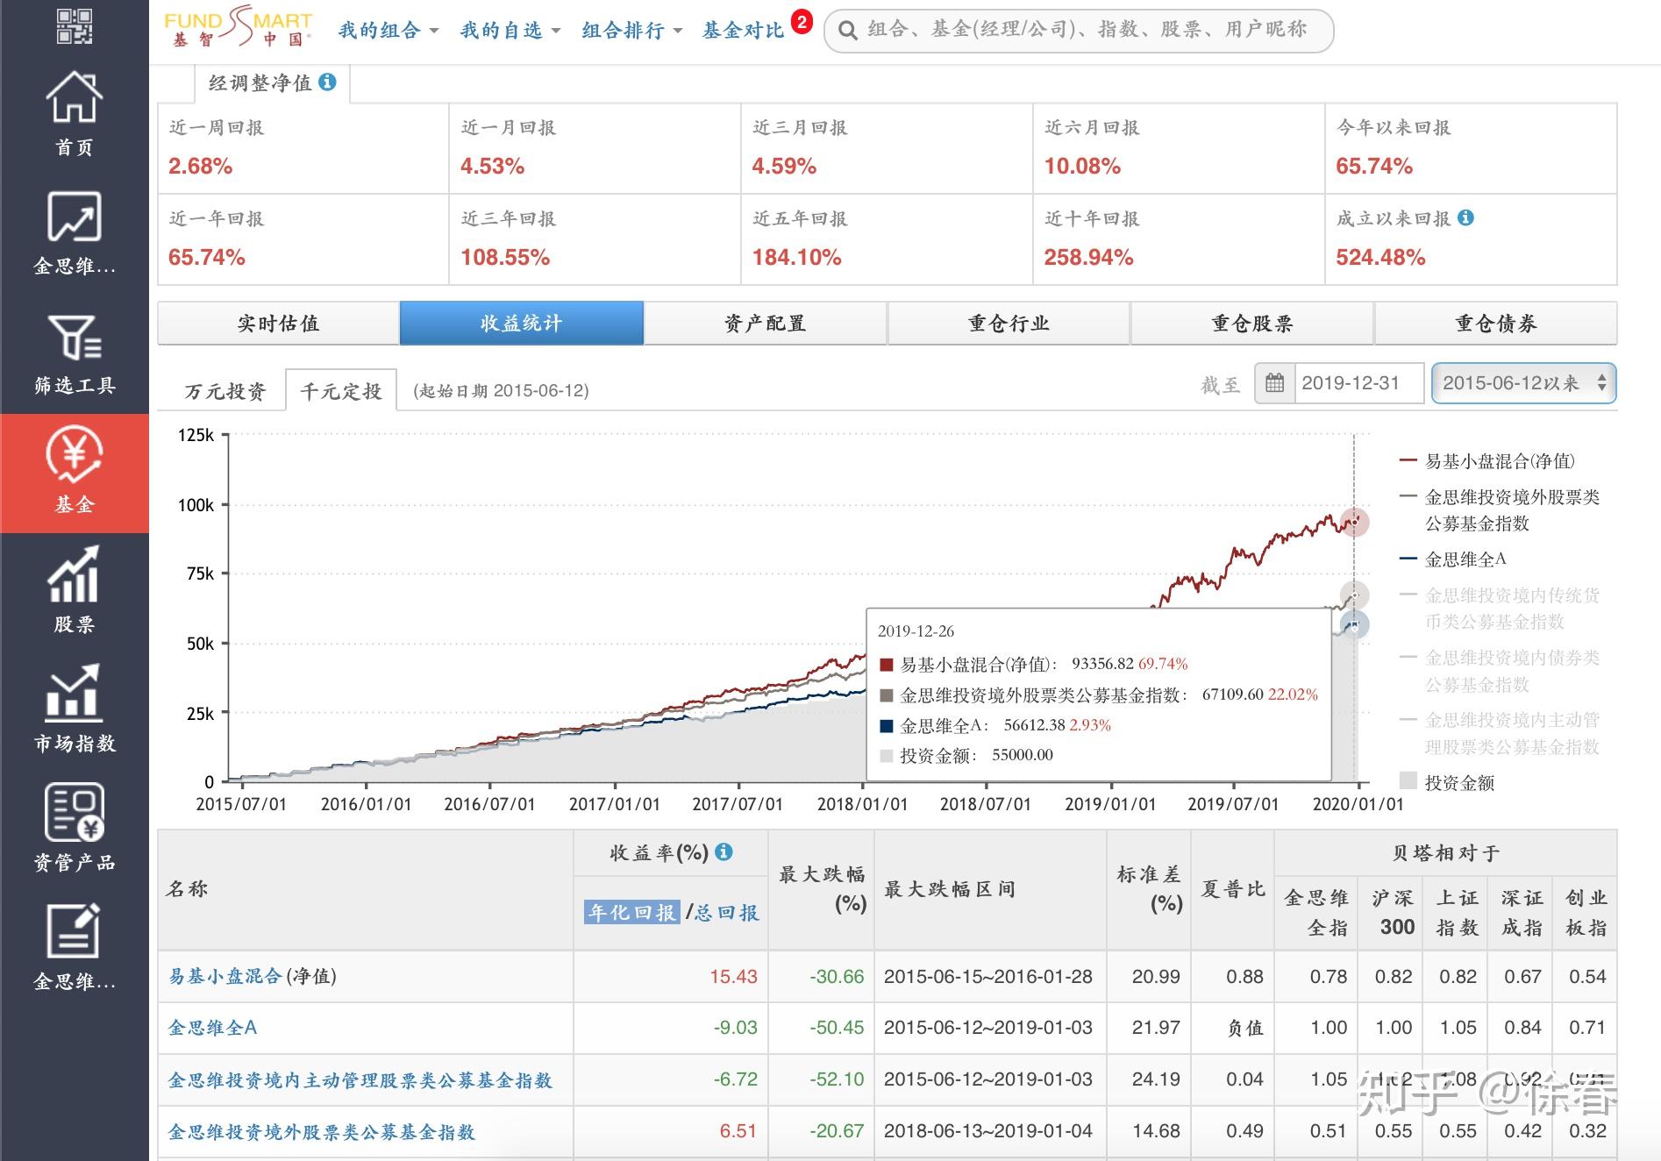1661x1161 pixels.
Task: Go to the 首页 home icon
Action: click(75, 98)
